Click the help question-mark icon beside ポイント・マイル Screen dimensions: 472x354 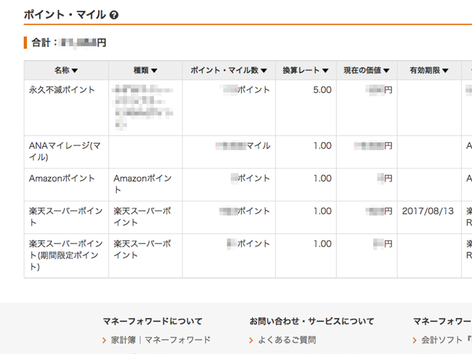pos(114,15)
